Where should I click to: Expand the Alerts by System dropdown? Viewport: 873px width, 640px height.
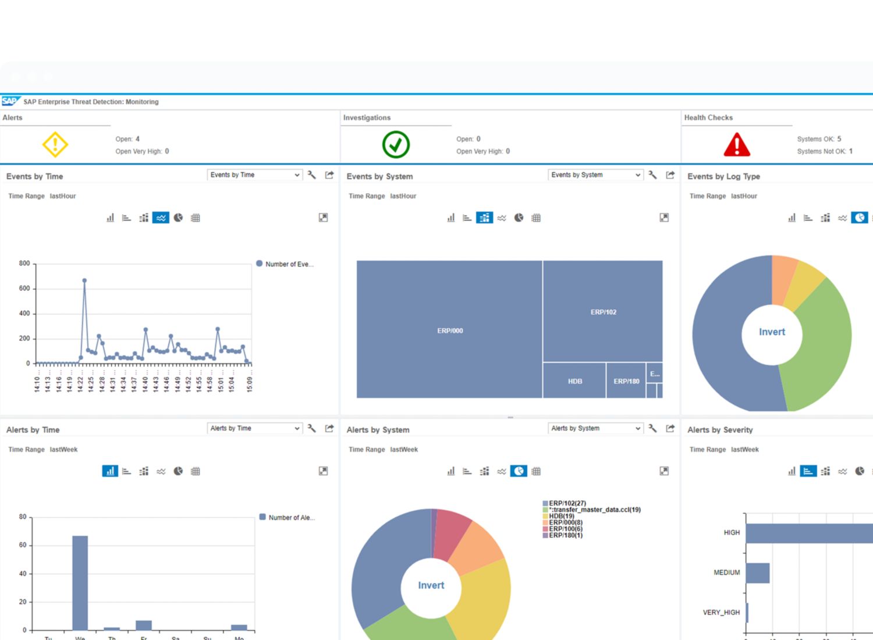pos(595,429)
